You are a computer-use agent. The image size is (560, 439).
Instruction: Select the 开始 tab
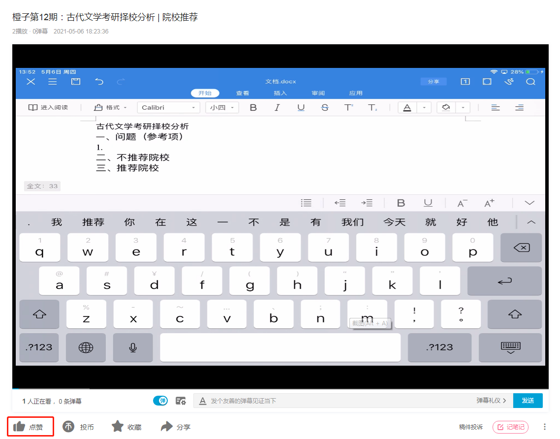pyautogui.click(x=205, y=93)
